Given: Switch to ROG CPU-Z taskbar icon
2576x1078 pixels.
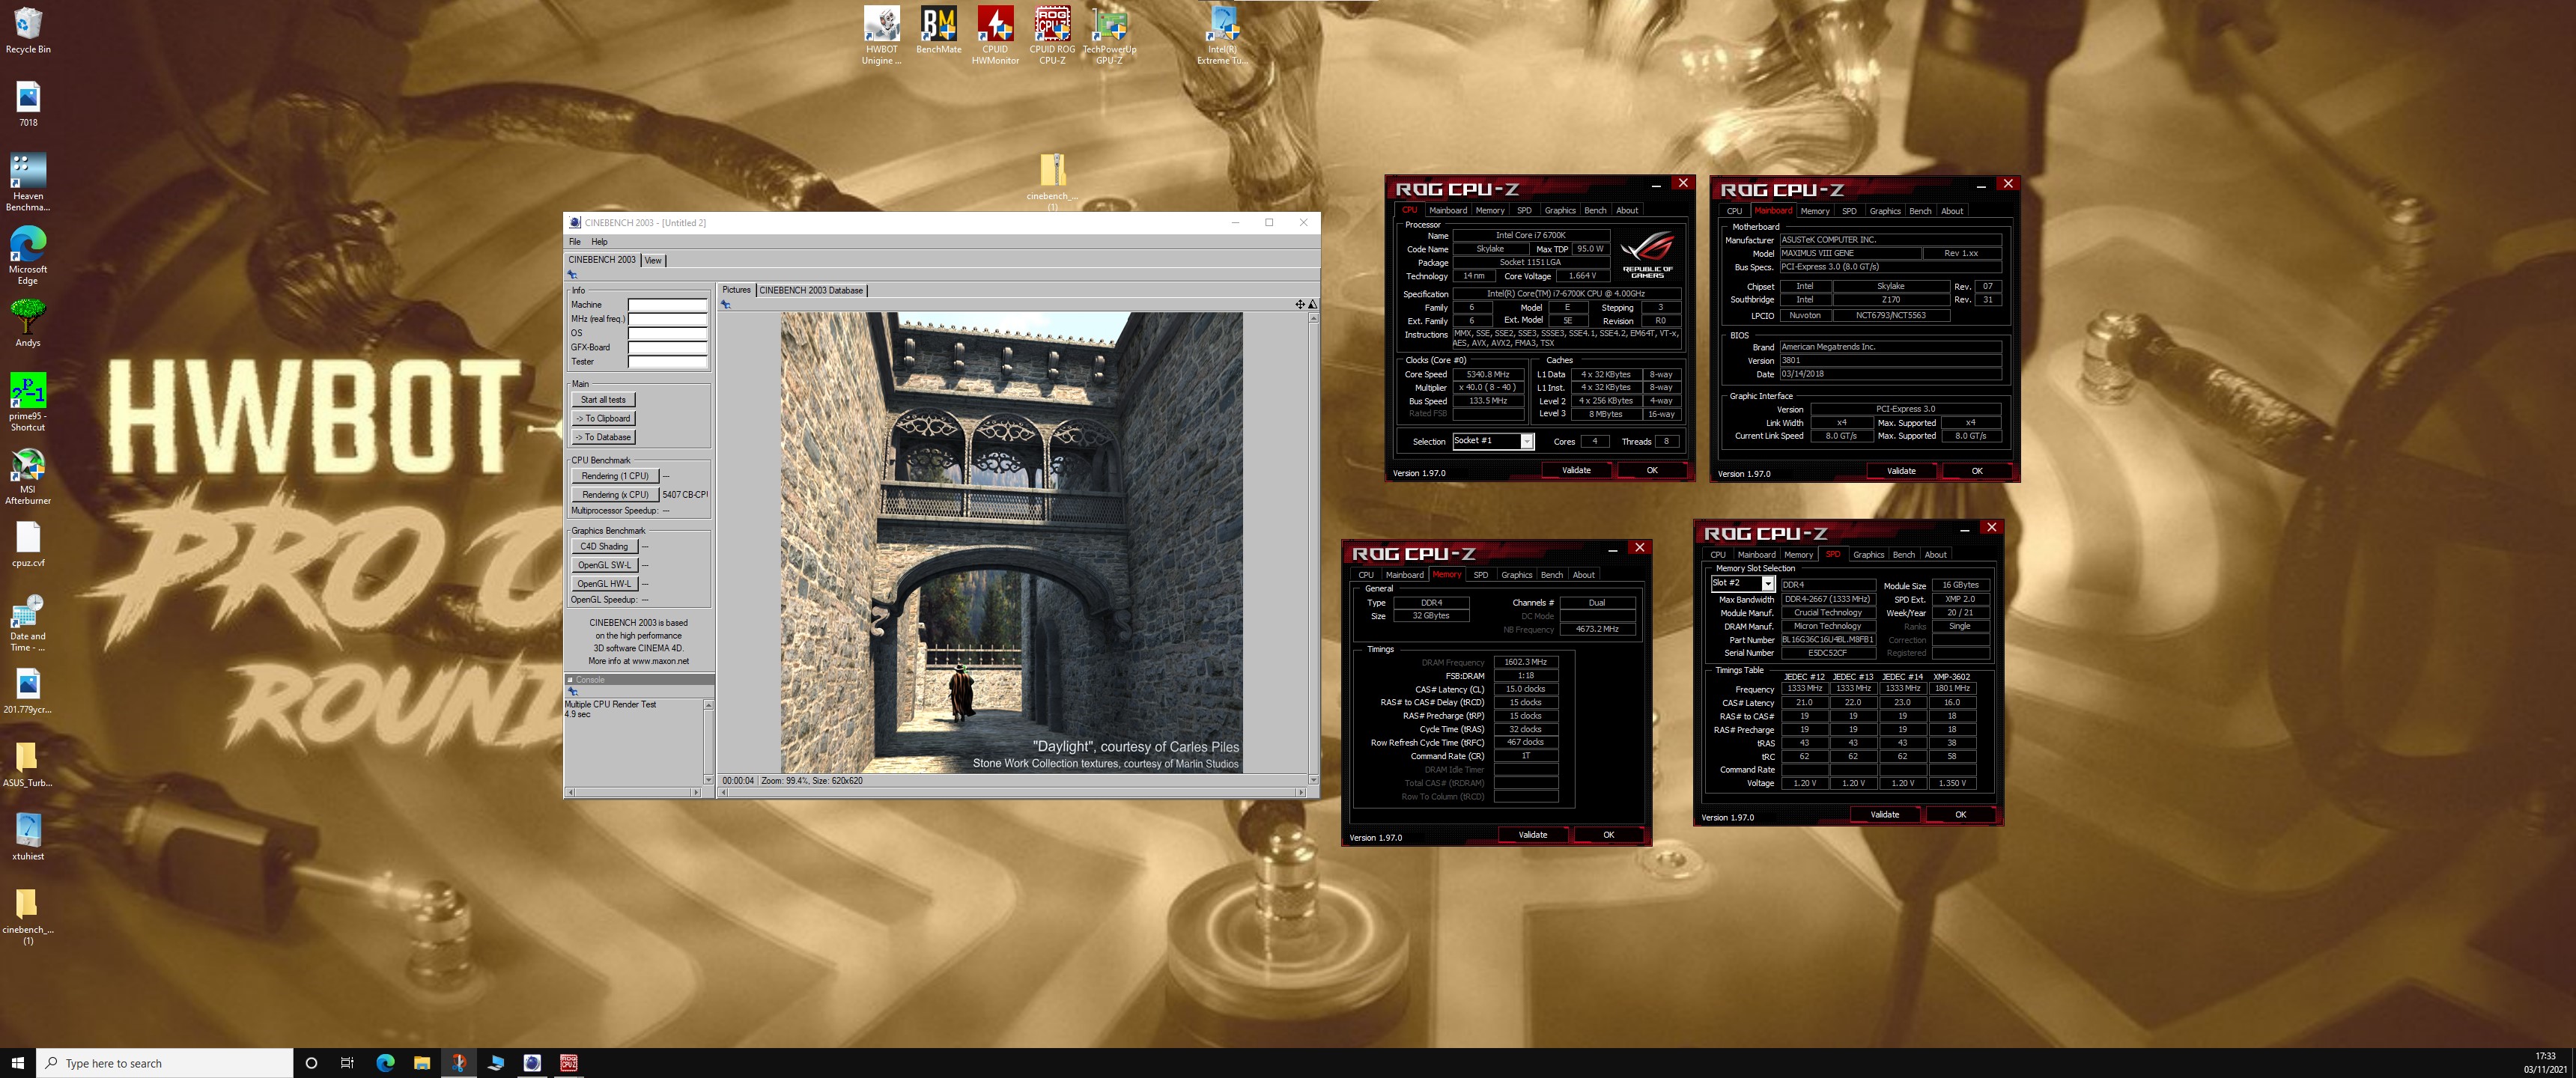Looking at the screenshot, I should pos(568,1063).
